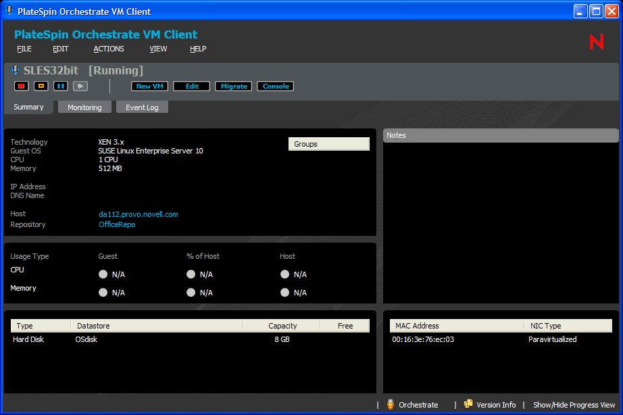Select the Hard Disk row
The width and height of the screenshot is (623, 415).
pos(190,339)
